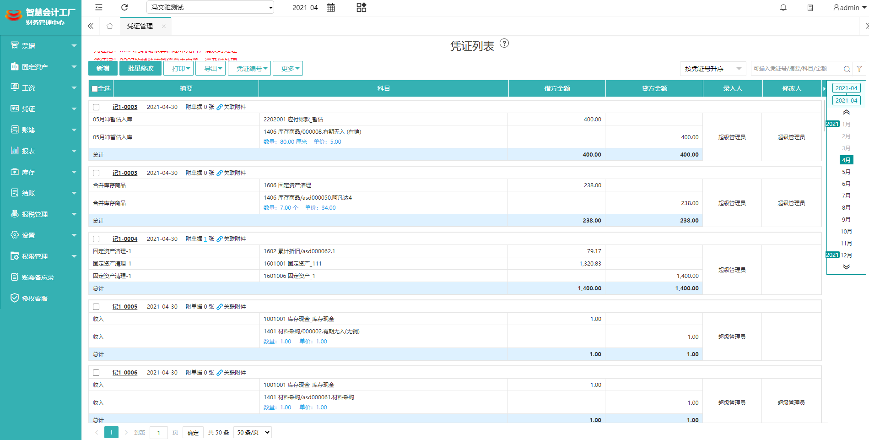The image size is (869, 440).
Task: Open the 更多 dropdown button
Action: point(288,68)
